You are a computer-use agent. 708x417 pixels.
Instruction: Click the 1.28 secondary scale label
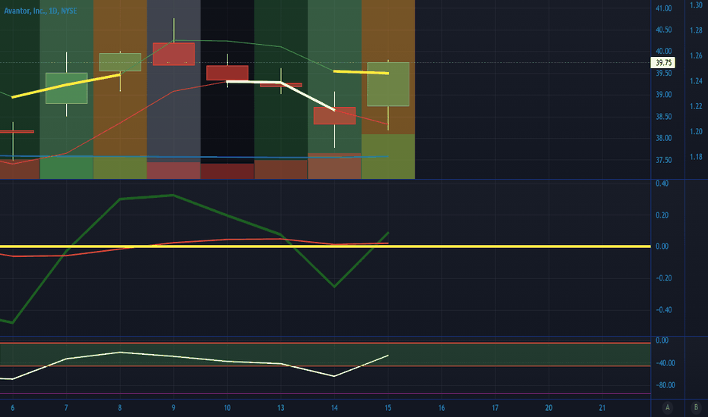(697, 30)
